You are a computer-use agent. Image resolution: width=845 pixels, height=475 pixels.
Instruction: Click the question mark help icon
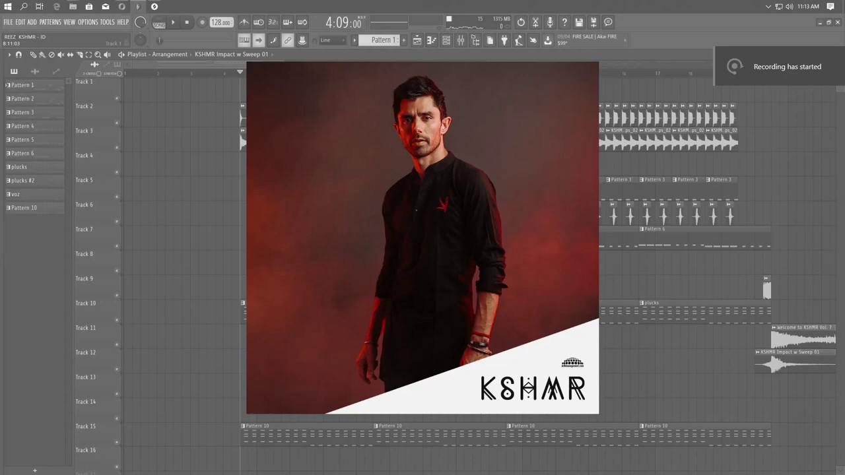564,22
